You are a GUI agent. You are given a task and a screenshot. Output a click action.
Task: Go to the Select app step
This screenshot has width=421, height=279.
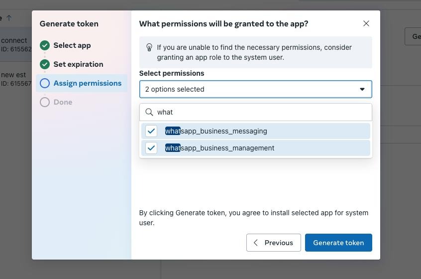72,45
